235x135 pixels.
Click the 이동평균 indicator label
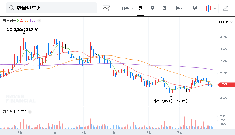click(9, 21)
